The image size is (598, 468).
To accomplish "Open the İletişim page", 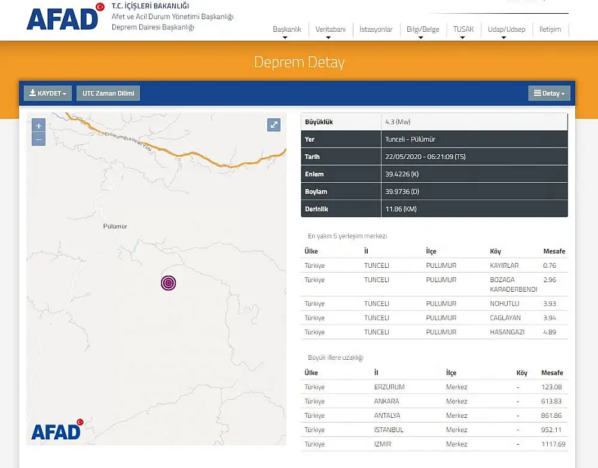I will click(x=550, y=29).
